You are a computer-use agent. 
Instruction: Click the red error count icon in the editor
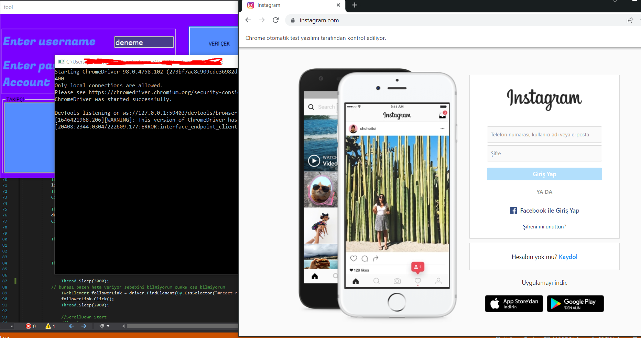coord(29,326)
